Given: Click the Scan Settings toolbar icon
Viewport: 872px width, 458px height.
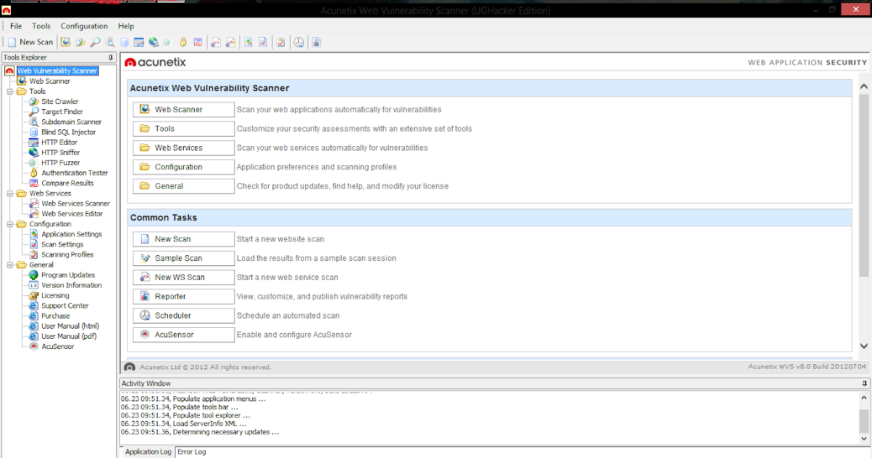Looking at the screenshot, I should pyautogui.click(x=263, y=42).
